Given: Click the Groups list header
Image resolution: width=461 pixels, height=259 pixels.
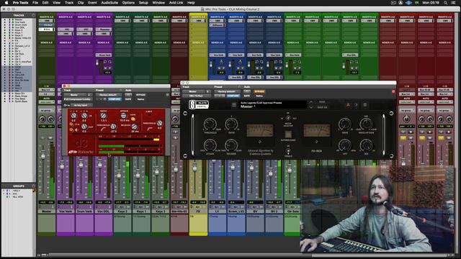Looking at the screenshot, I should point(19,186).
